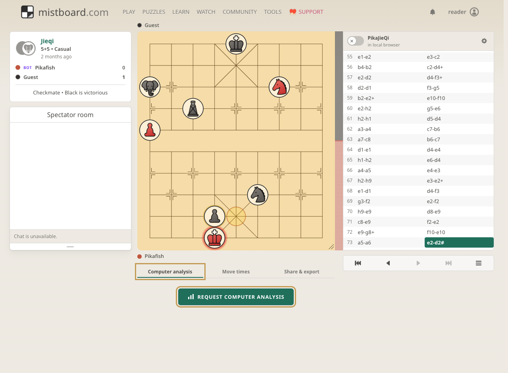Click the black horse piece
The image size is (508, 373).
tap(258, 195)
